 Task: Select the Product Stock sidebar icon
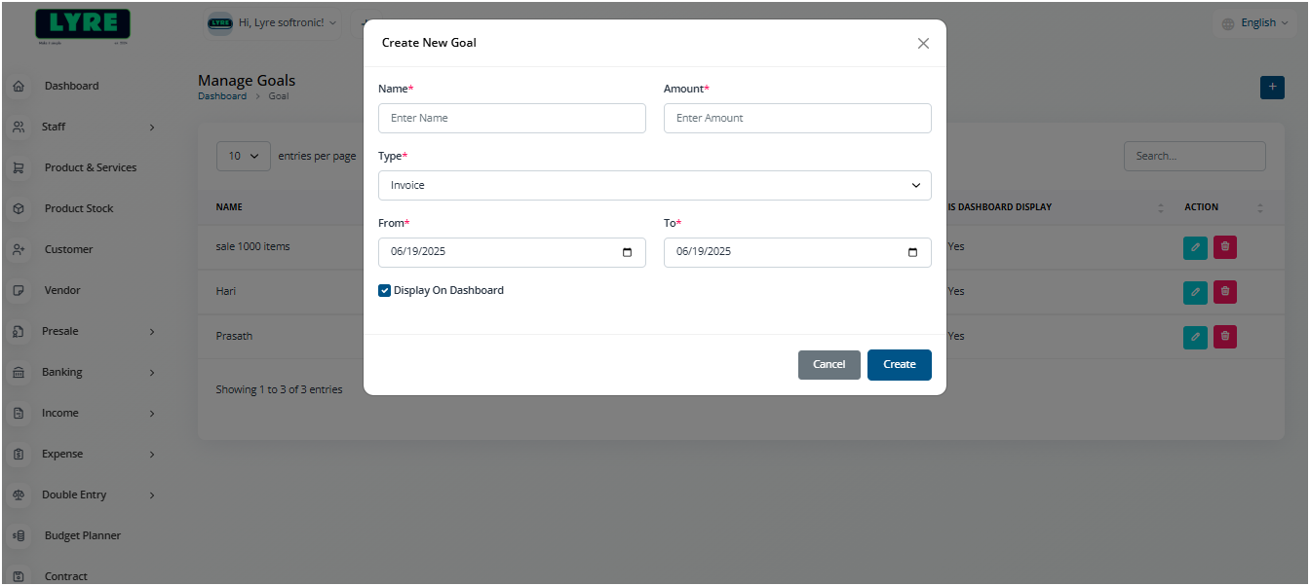pyautogui.click(x=19, y=208)
